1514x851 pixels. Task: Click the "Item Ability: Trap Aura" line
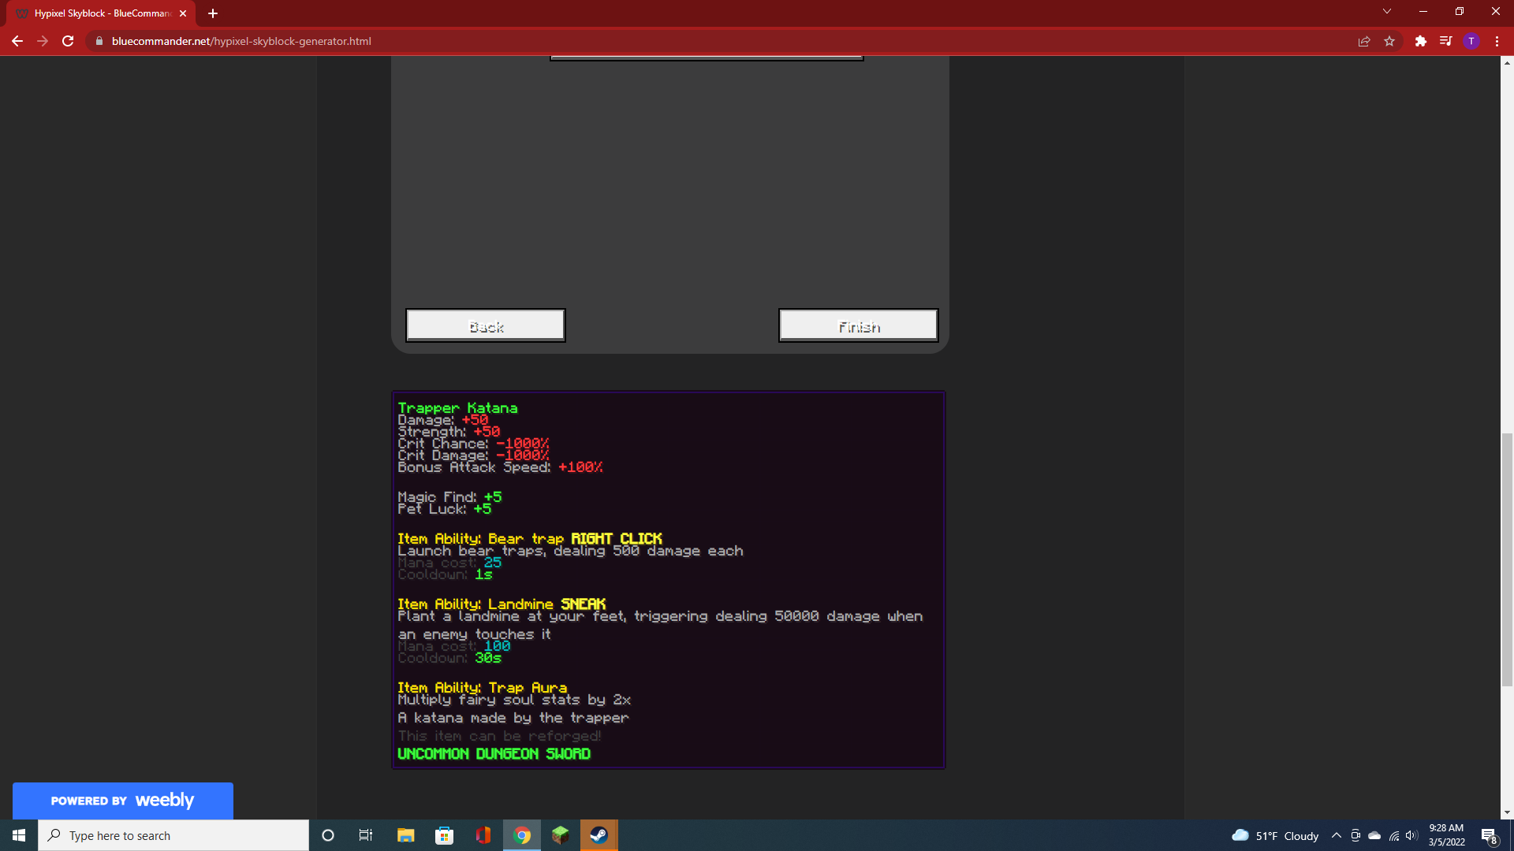(482, 688)
